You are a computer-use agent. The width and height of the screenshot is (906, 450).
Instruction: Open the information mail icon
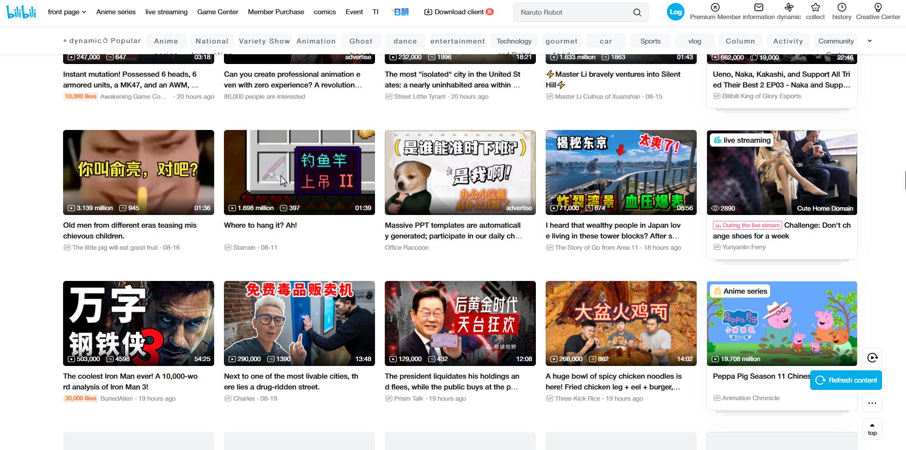(759, 7)
